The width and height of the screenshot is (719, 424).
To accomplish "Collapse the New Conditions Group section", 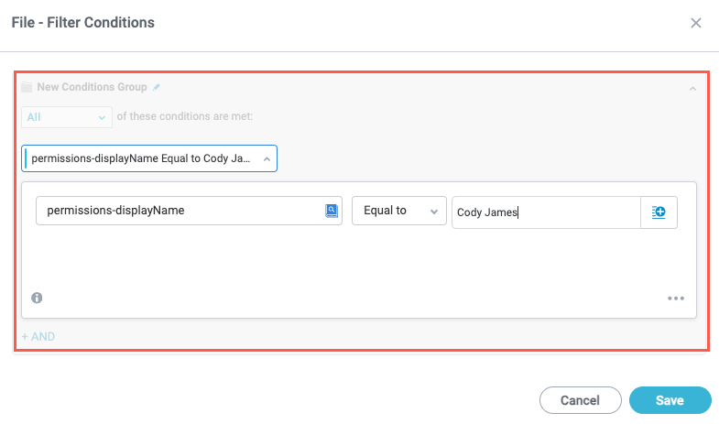I will point(692,88).
